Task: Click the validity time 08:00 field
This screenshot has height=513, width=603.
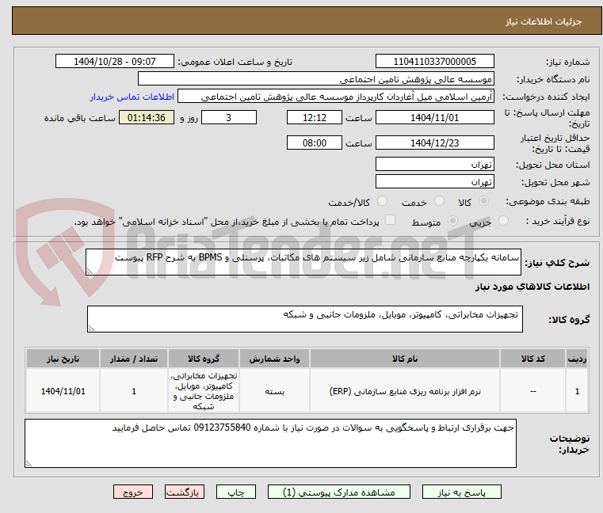Action: click(315, 143)
